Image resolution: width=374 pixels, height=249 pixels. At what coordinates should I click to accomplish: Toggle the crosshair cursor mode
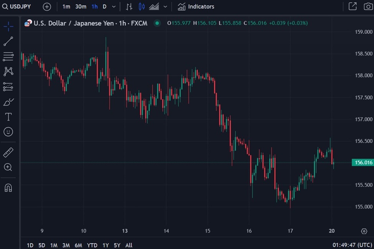click(8, 26)
